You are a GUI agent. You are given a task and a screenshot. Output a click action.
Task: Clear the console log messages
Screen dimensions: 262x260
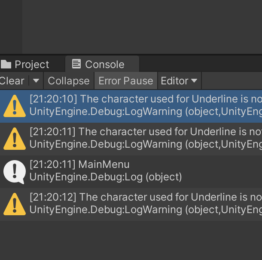click(12, 81)
